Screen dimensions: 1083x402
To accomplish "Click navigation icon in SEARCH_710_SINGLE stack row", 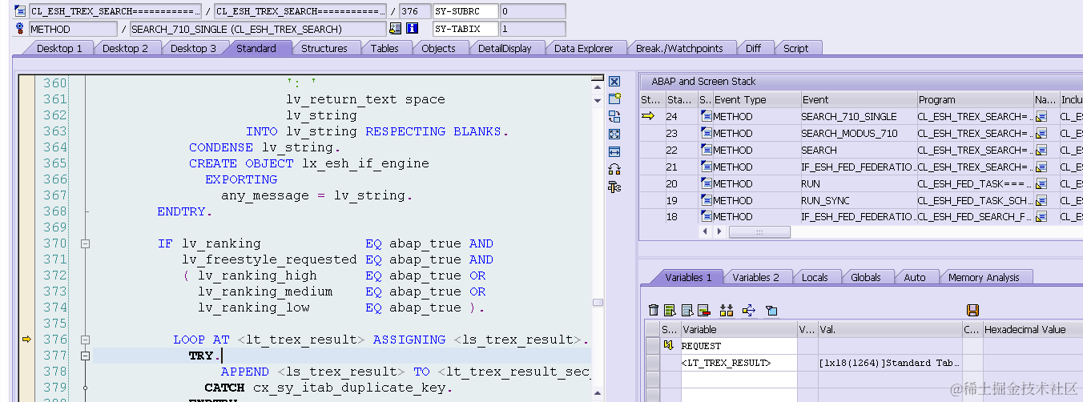I will (x=1041, y=117).
